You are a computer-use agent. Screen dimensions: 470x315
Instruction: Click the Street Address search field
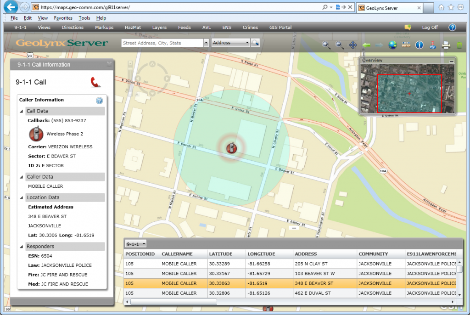click(x=162, y=43)
